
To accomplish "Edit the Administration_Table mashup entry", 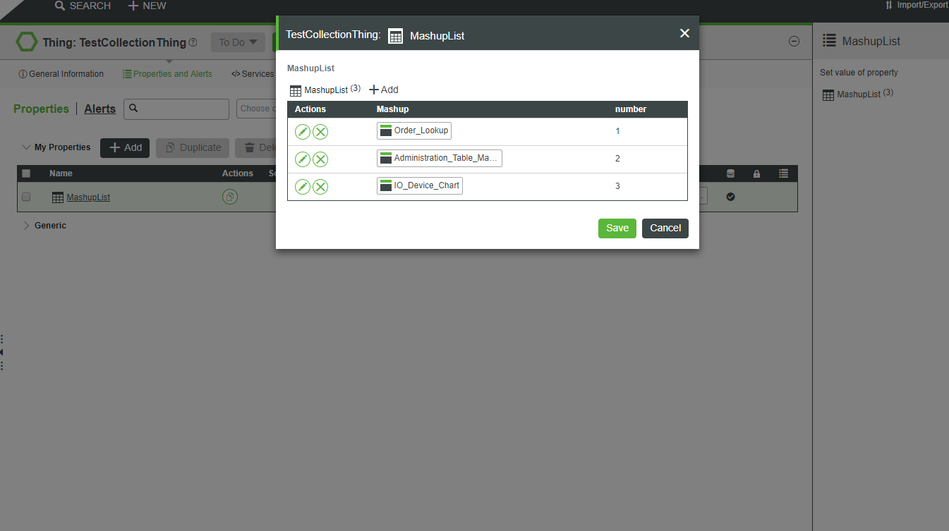I will pyautogui.click(x=302, y=159).
